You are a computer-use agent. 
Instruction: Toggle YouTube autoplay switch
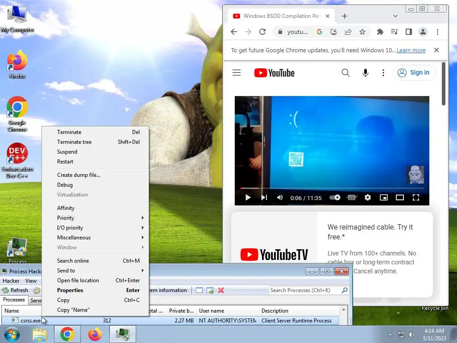(x=335, y=197)
